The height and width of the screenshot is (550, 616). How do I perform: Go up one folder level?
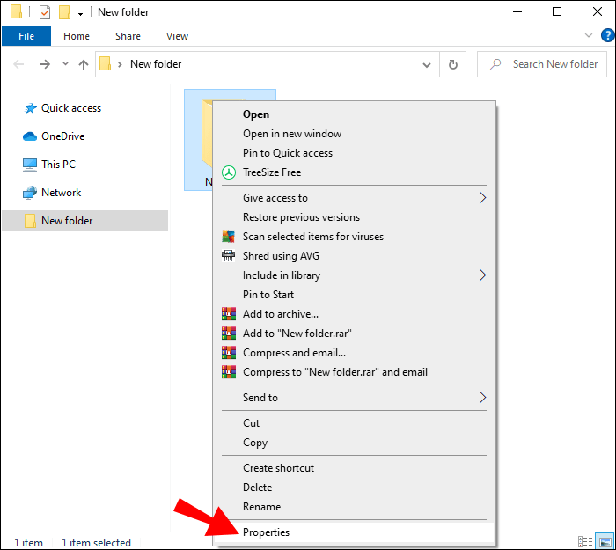pyautogui.click(x=84, y=64)
